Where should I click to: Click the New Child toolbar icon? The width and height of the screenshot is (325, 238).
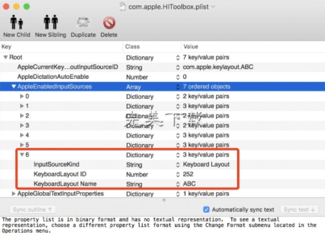click(17, 22)
